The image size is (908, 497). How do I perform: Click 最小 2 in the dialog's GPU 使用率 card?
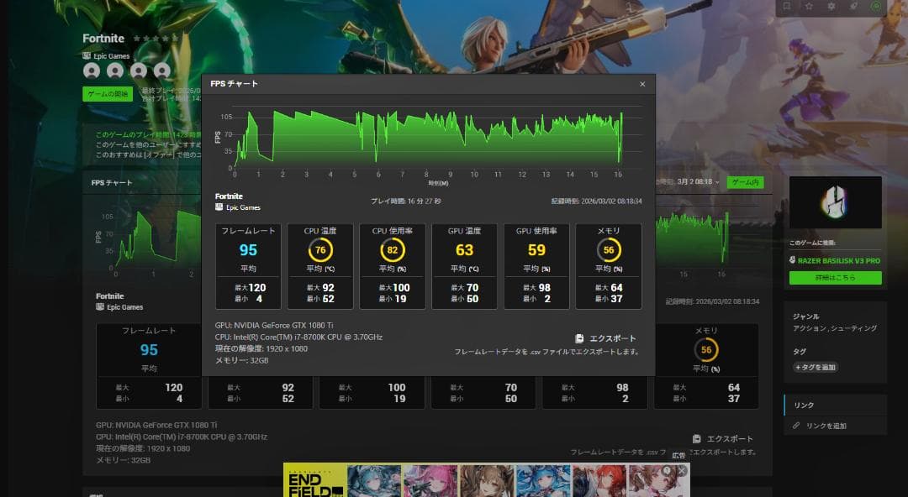(x=536, y=299)
